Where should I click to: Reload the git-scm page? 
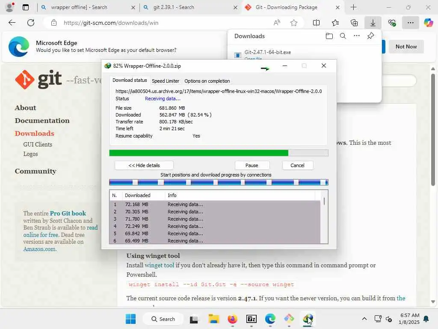click(31, 23)
